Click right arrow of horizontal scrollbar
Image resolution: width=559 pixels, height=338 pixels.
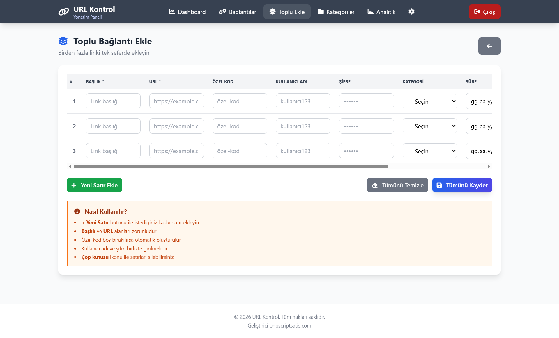(x=489, y=166)
